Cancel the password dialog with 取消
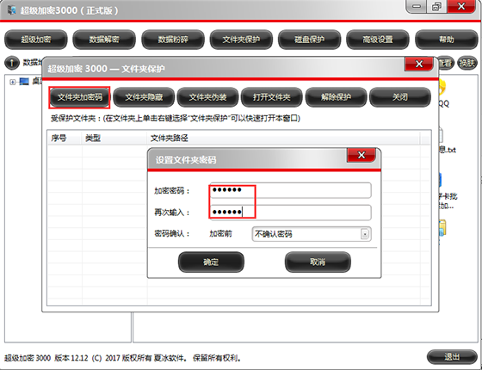 coord(318,262)
